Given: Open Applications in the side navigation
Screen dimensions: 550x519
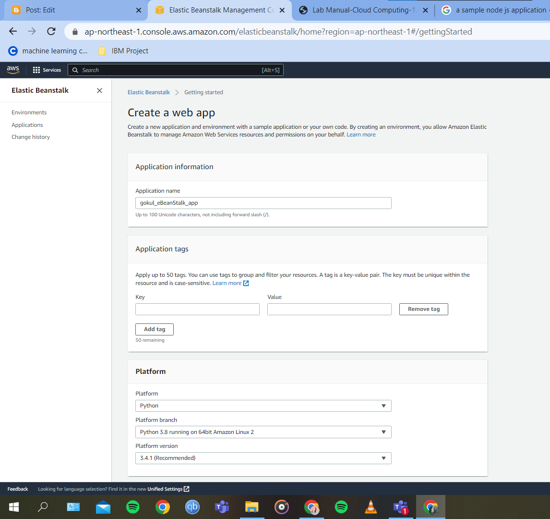Looking at the screenshot, I should click(x=27, y=124).
